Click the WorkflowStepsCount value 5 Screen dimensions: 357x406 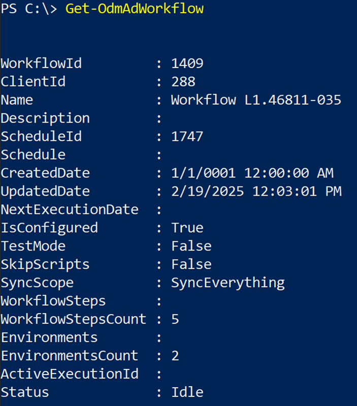tap(175, 319)
